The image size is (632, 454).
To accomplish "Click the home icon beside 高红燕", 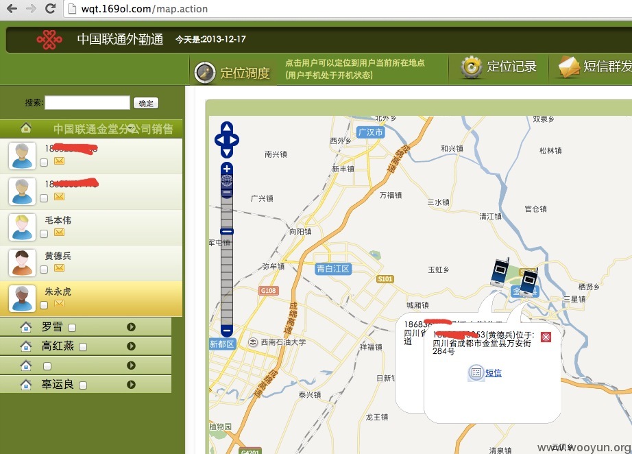I will [26, 346].
